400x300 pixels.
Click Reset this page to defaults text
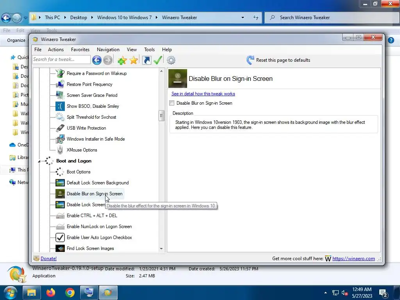coord(283,60)
